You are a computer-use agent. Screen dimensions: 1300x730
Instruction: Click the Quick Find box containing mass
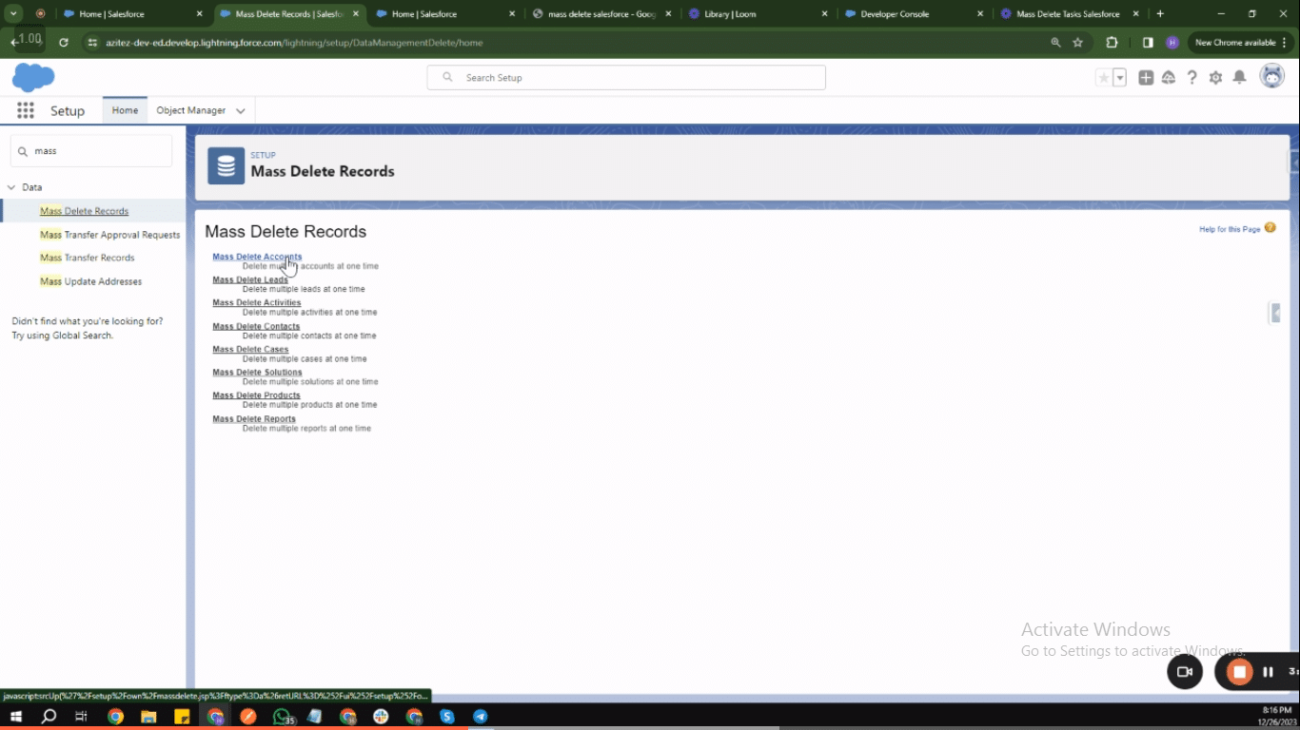pyautogui.click(x=91, y=150)
